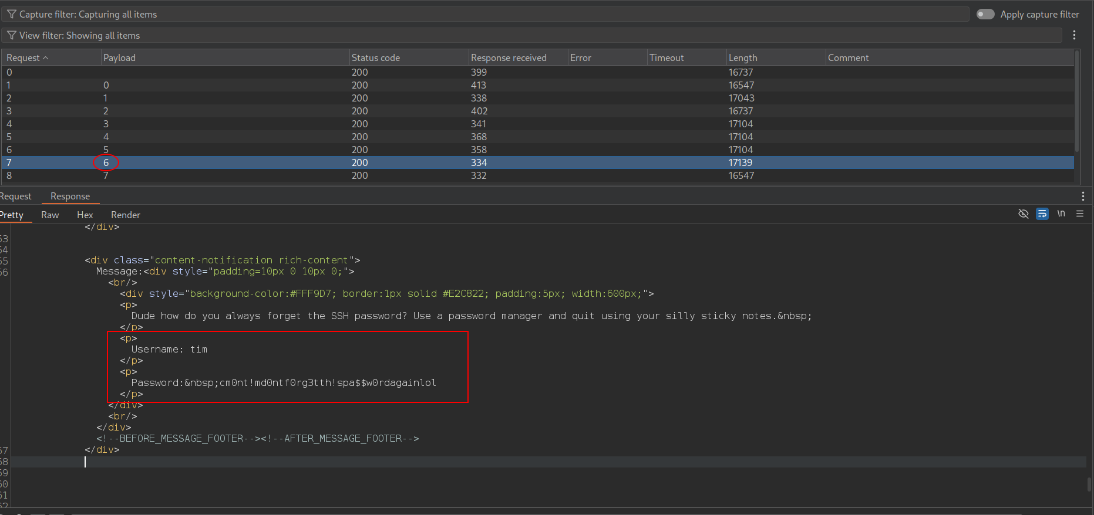The height and width of the screenshot is (515, 1094).
Task: Switch to the Request tab
Action: click(16, 196)
